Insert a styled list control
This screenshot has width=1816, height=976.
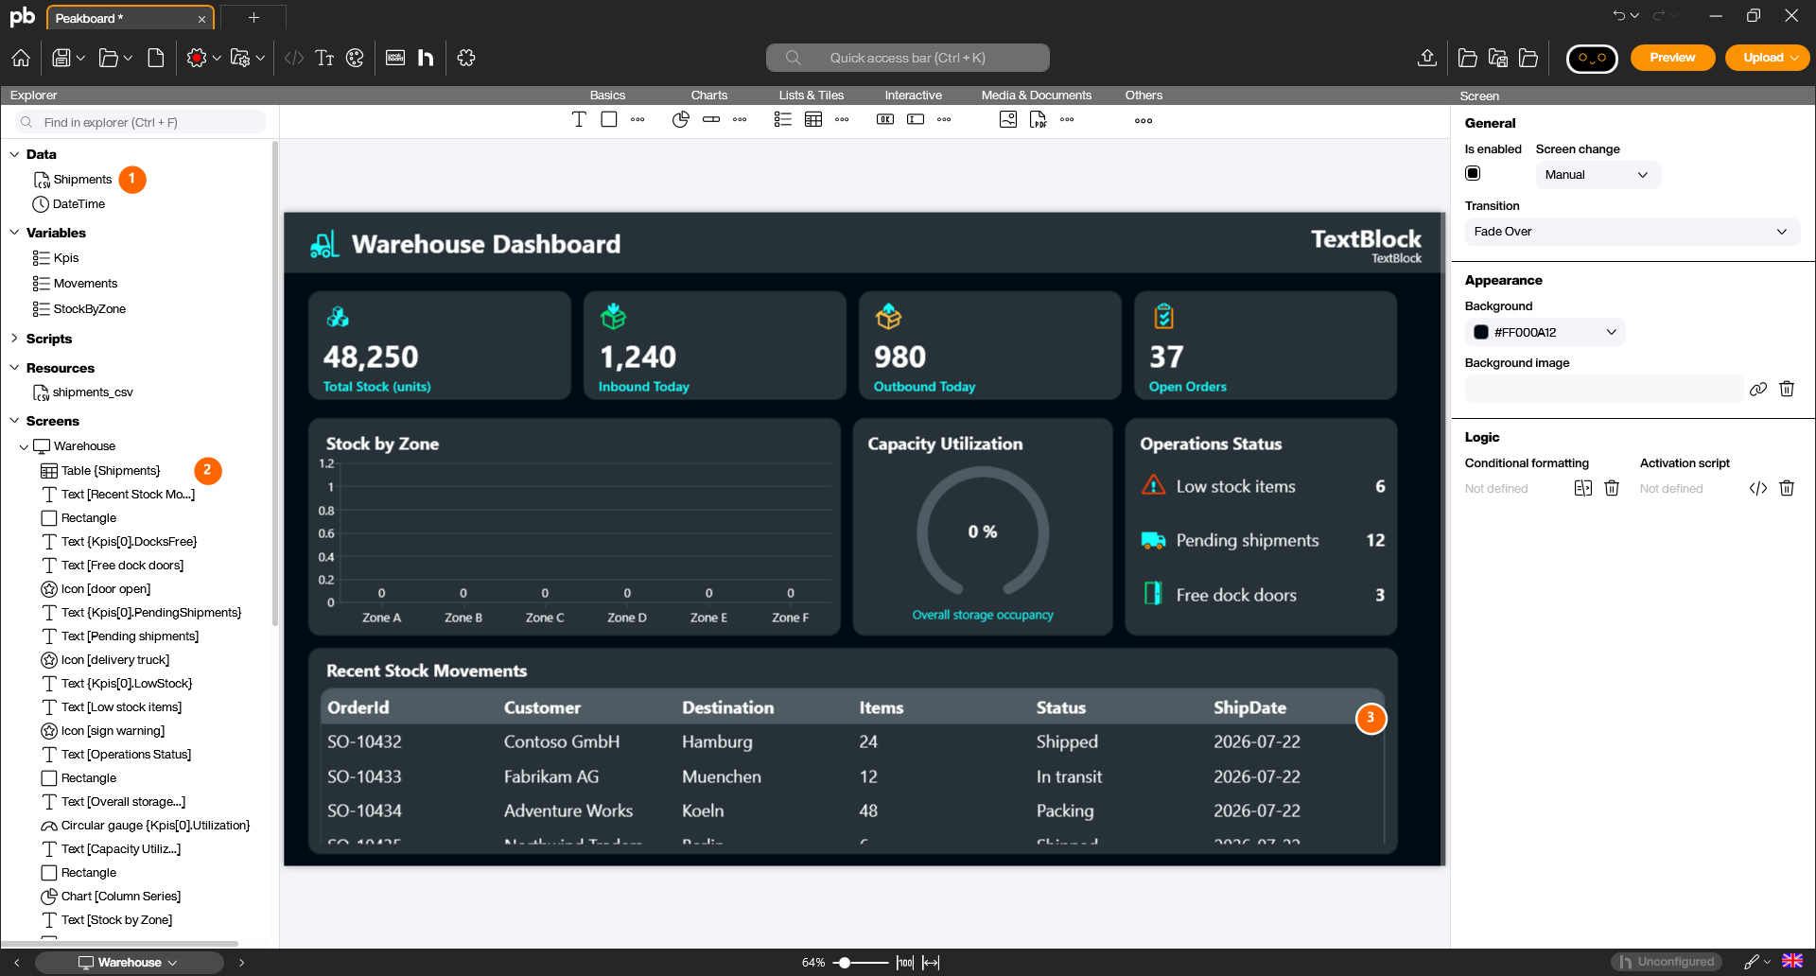783,119
